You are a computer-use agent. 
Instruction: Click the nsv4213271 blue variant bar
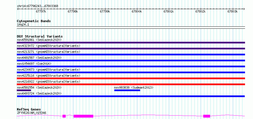pos(131,55)
